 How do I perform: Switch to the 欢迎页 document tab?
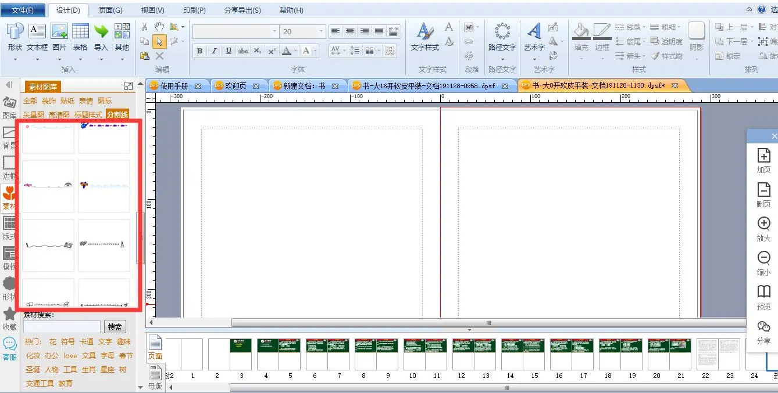tap(234, 86)
